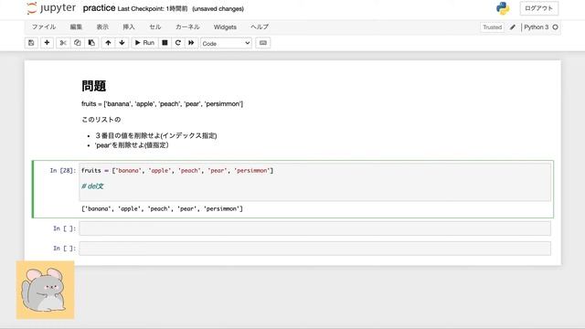Move selected cell up arrow

coord(108,43)
